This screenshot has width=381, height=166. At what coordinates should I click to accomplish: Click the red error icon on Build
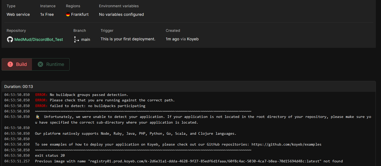[10, 64]
